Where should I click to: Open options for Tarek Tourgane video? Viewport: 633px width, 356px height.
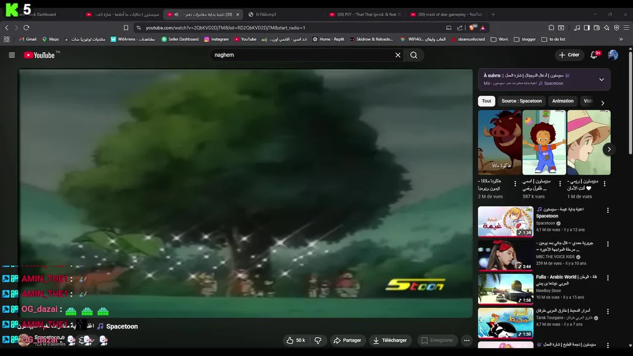[x=608, y=311]
